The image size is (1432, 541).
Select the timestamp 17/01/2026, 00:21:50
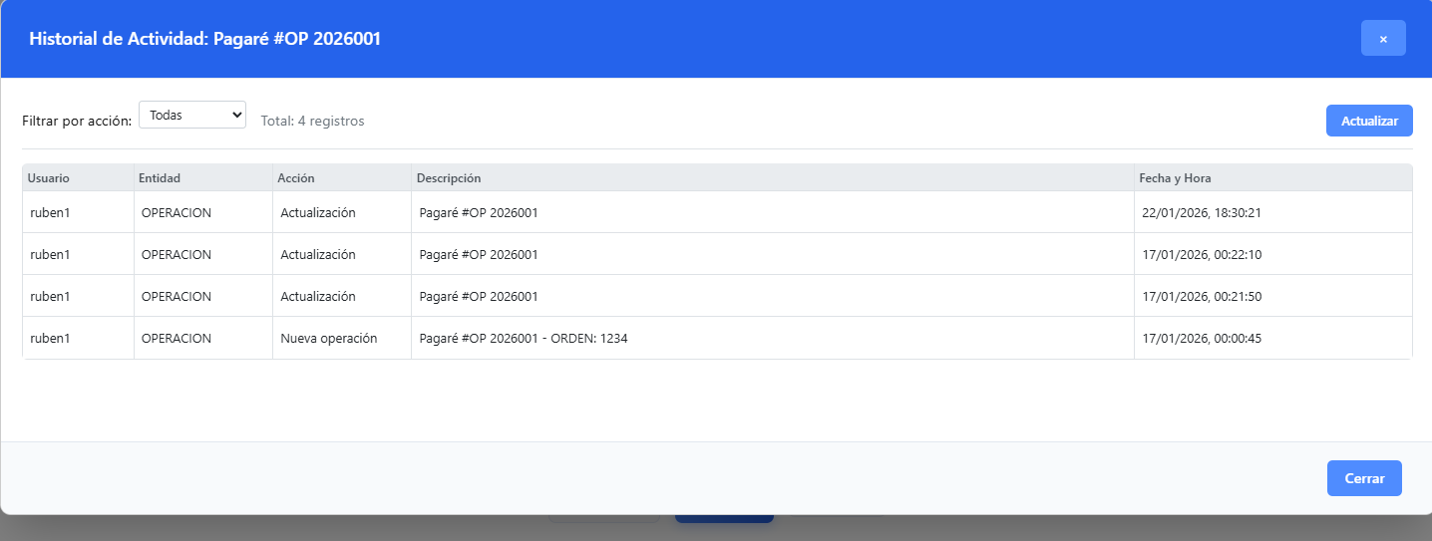[x=1202, y=297]
